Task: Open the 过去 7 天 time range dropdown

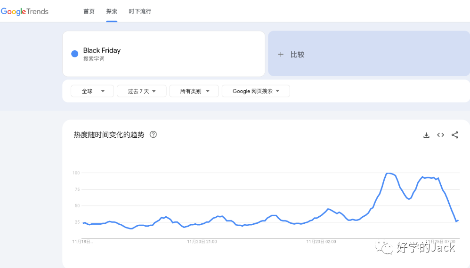Action: click(x=141, y=91)
